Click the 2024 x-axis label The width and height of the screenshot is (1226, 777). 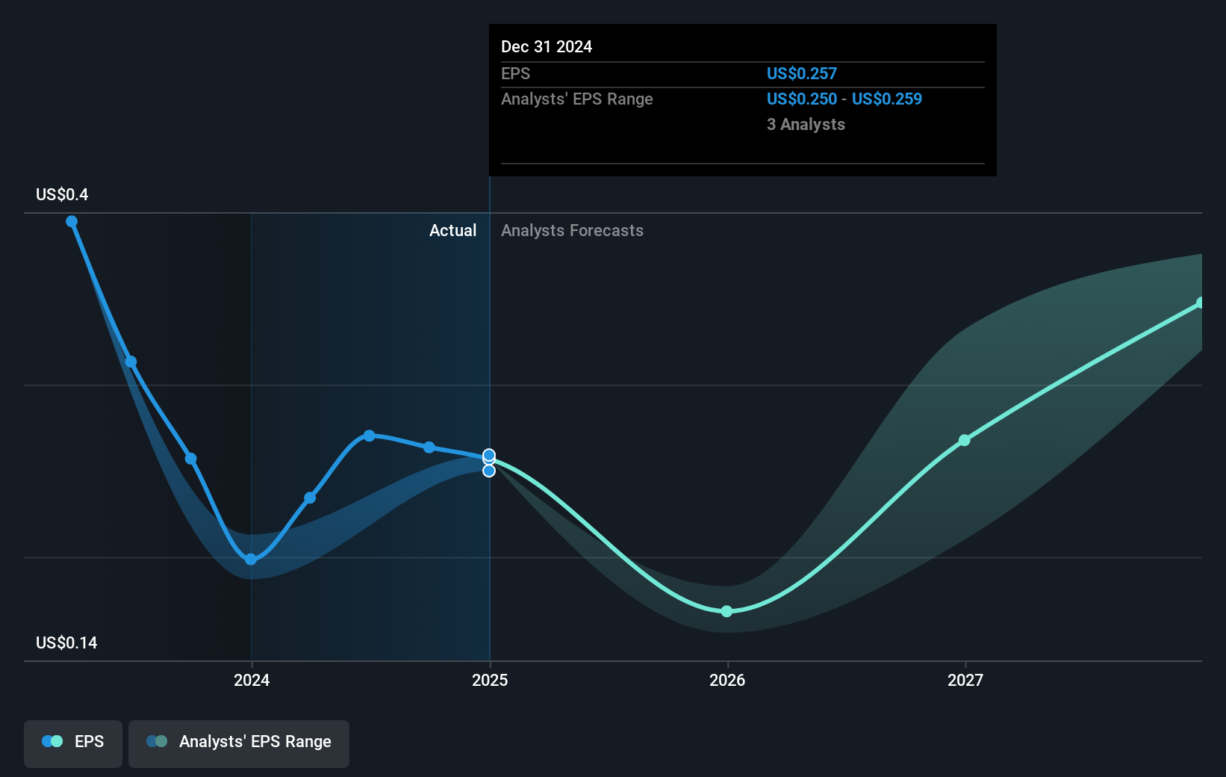[x=252, y=680]
